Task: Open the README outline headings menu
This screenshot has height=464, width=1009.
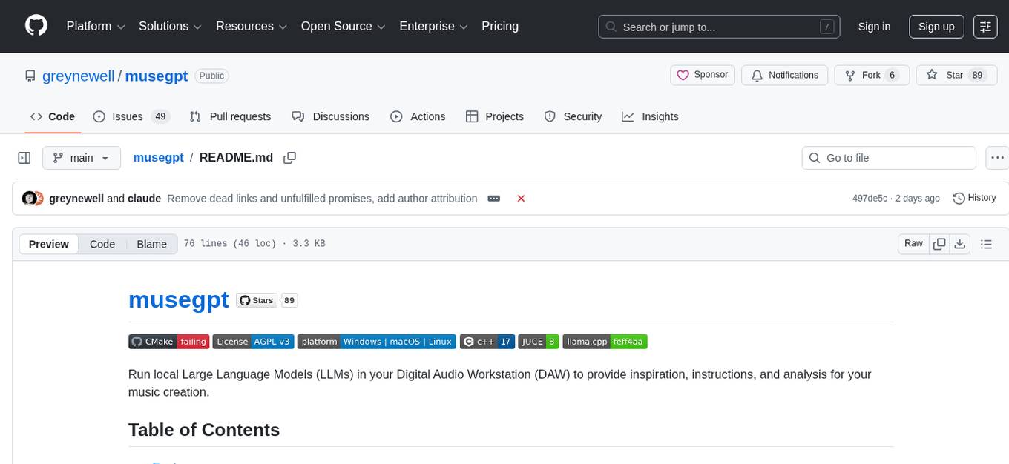Action: (986, 244)
